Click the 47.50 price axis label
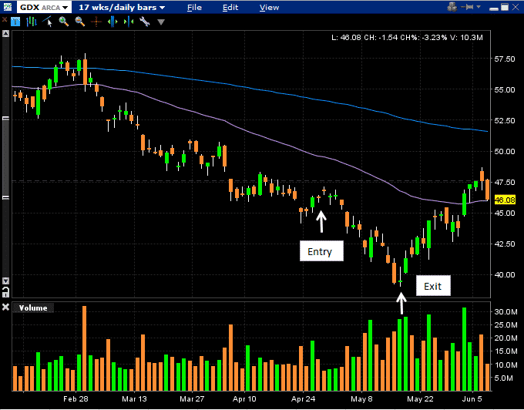524x410 pixels. 504,182
